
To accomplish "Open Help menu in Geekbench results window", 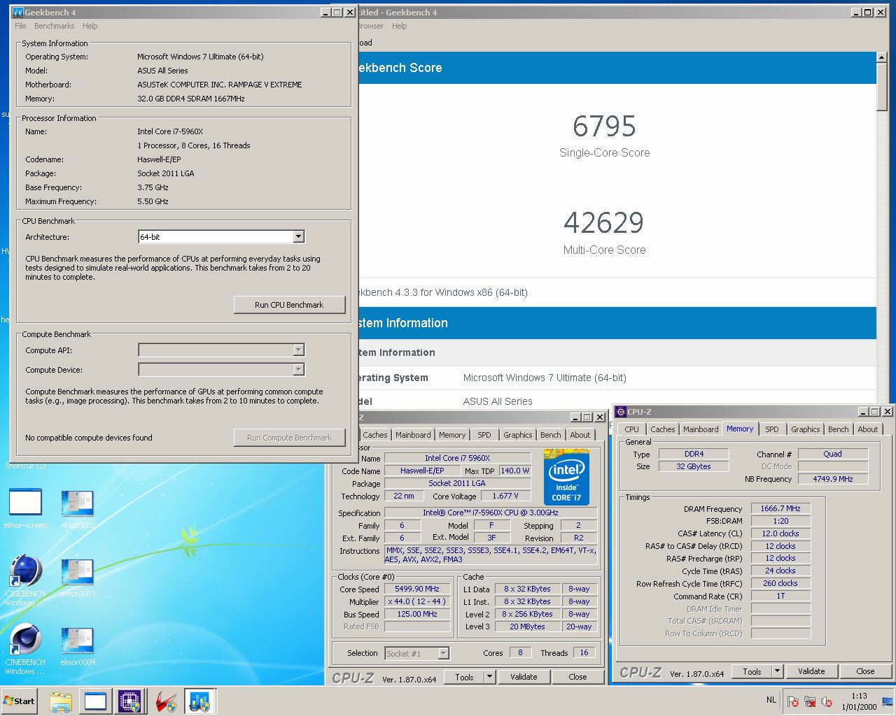I will pyautogui.click(x=399, y=26).
